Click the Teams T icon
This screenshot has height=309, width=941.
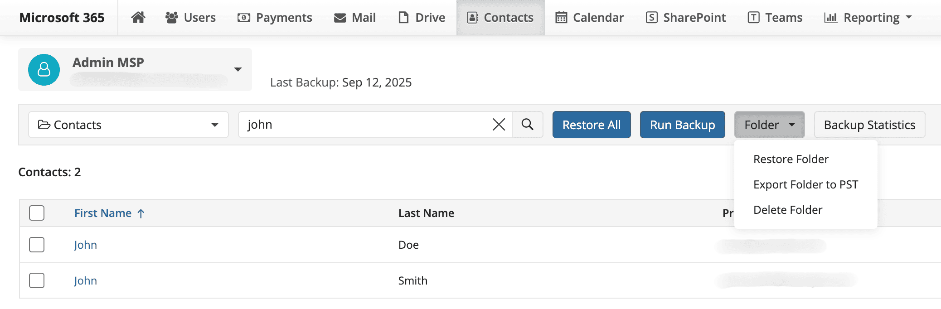pos(753,18)
